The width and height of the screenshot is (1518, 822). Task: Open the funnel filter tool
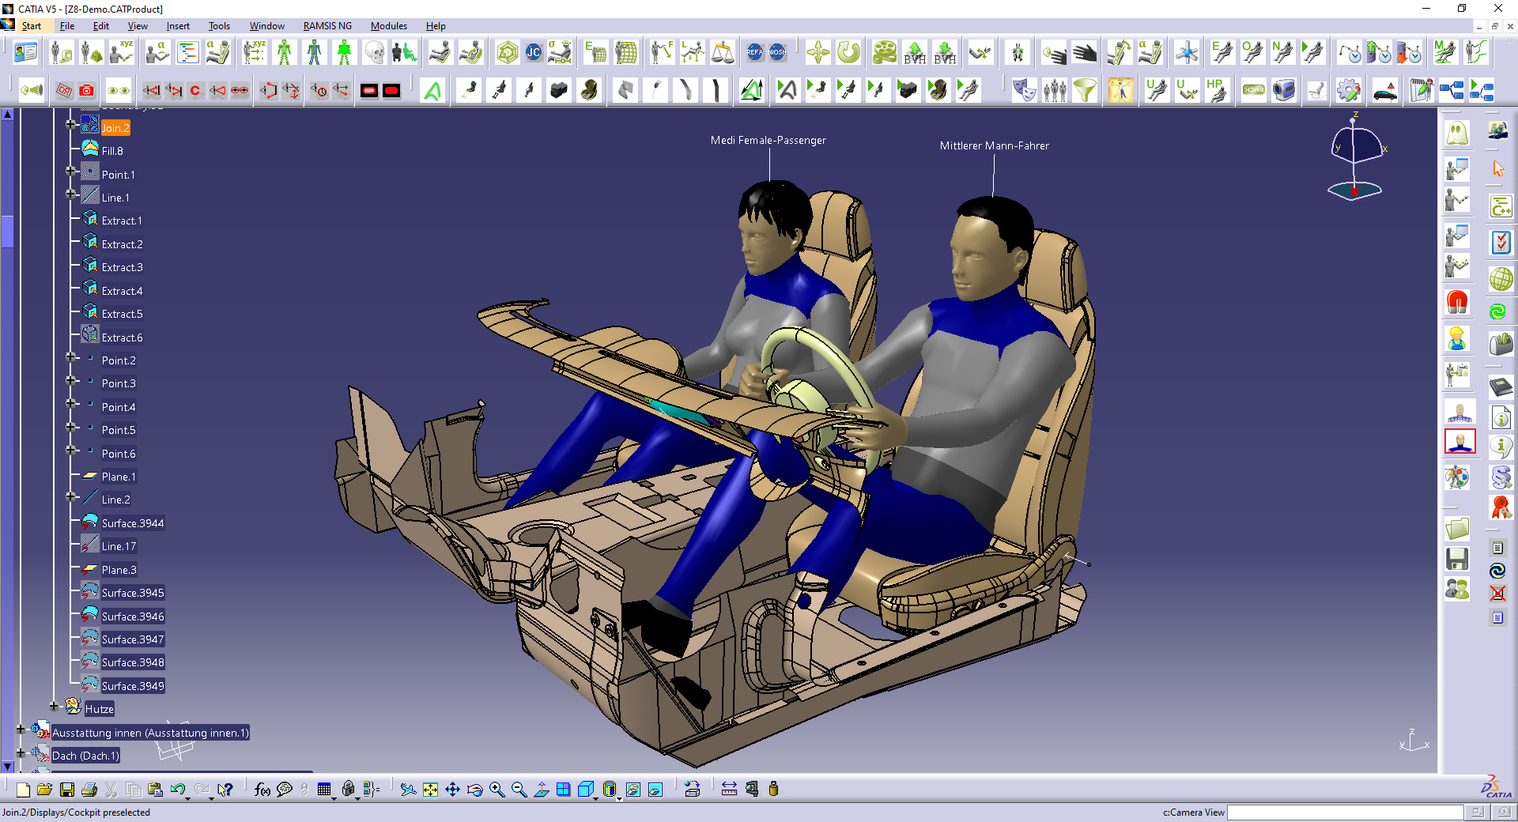click(x=1085, y=91)
